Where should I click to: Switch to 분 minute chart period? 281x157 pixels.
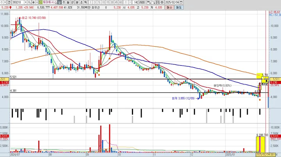pyautogui.click(x=77, y=2)
